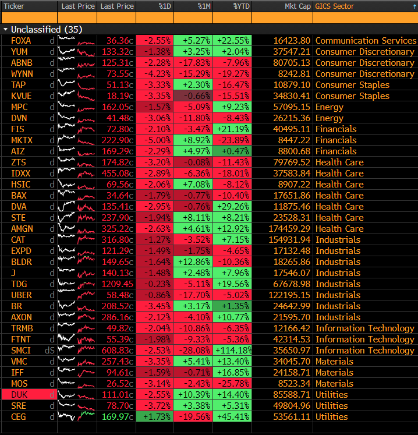Open the FTNT white sparkline chart
This screenshot has height=435, width=418.
(x=66, y=339)
